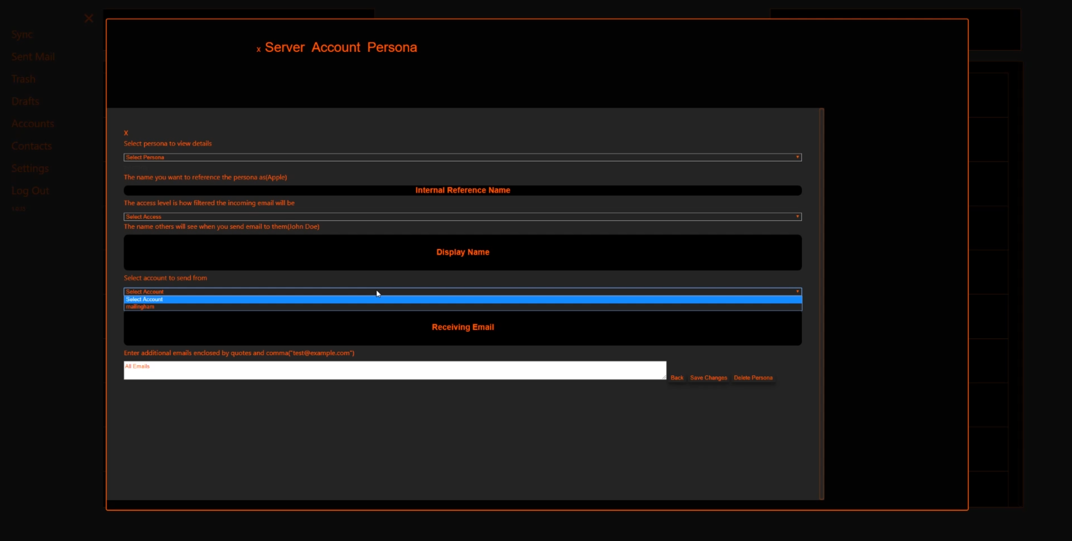
Task: Click Delete Persona
Action: 753,378
